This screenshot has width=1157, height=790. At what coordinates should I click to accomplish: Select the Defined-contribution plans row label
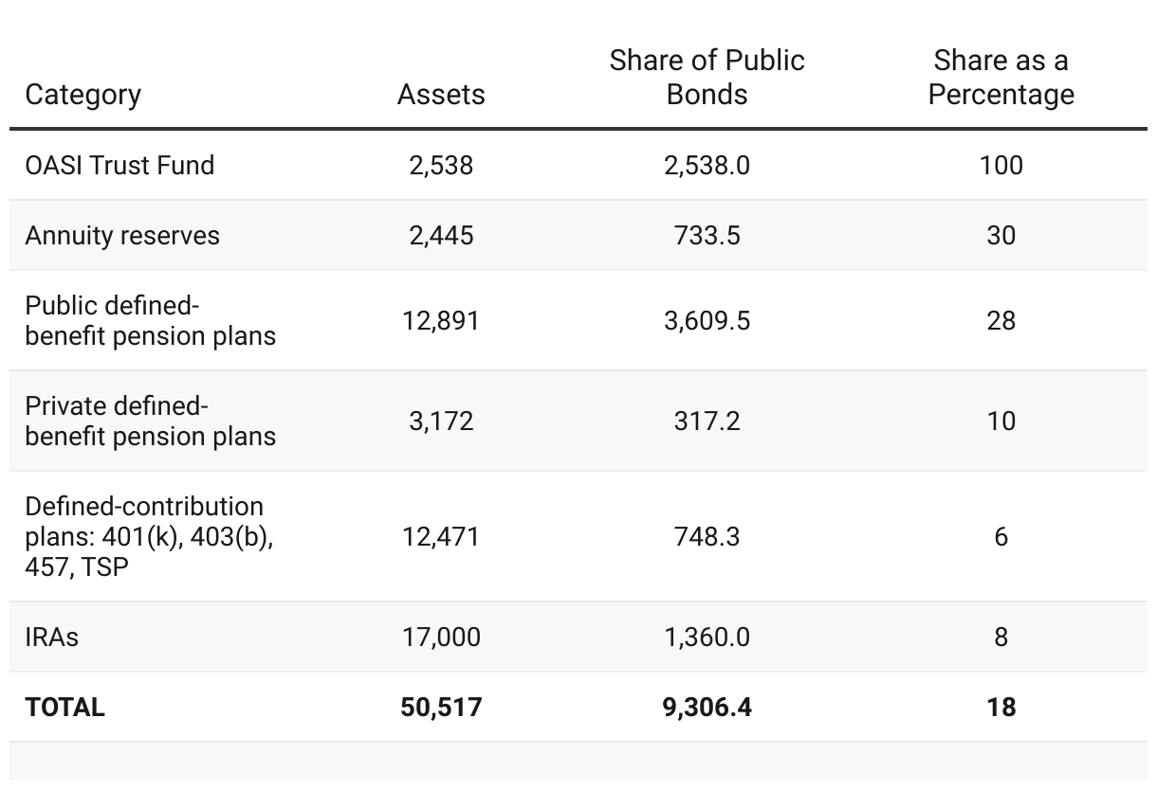point(149,536)
